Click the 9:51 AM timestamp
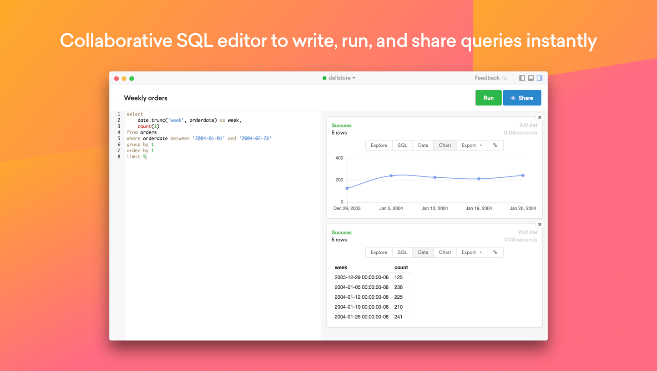 click(528, 125)
